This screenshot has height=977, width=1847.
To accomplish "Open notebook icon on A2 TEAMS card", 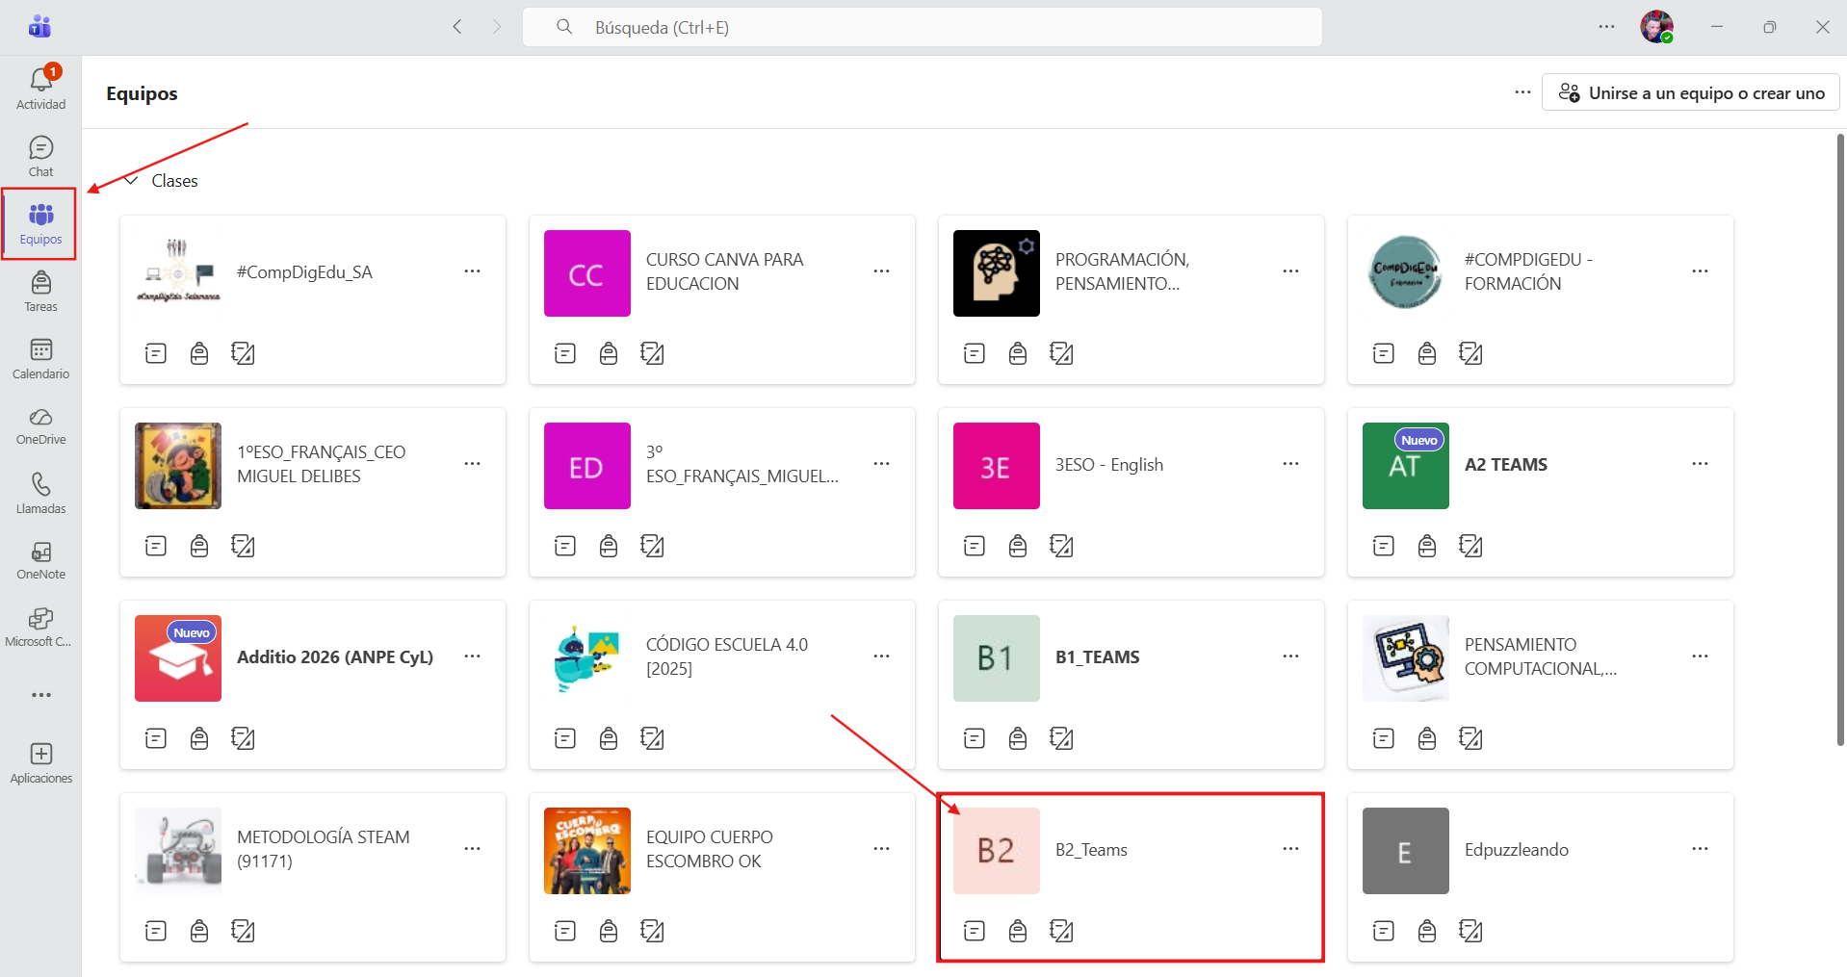I will pyautogui.click(x=1470, y=546).
